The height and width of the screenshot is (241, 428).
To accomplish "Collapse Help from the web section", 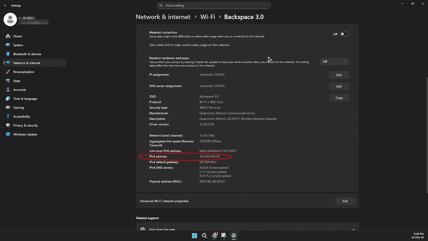I will (x=353, y=229).
